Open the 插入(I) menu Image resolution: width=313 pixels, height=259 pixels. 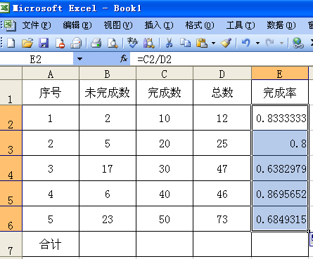tap(159, 25)
